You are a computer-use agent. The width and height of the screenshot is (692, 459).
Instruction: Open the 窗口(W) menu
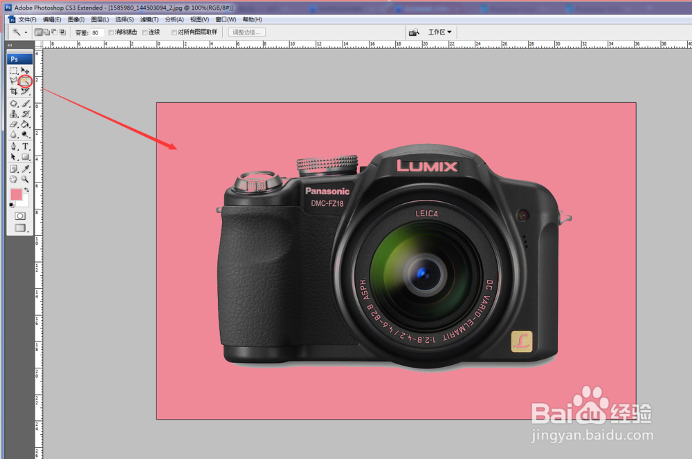click(226, 19)
